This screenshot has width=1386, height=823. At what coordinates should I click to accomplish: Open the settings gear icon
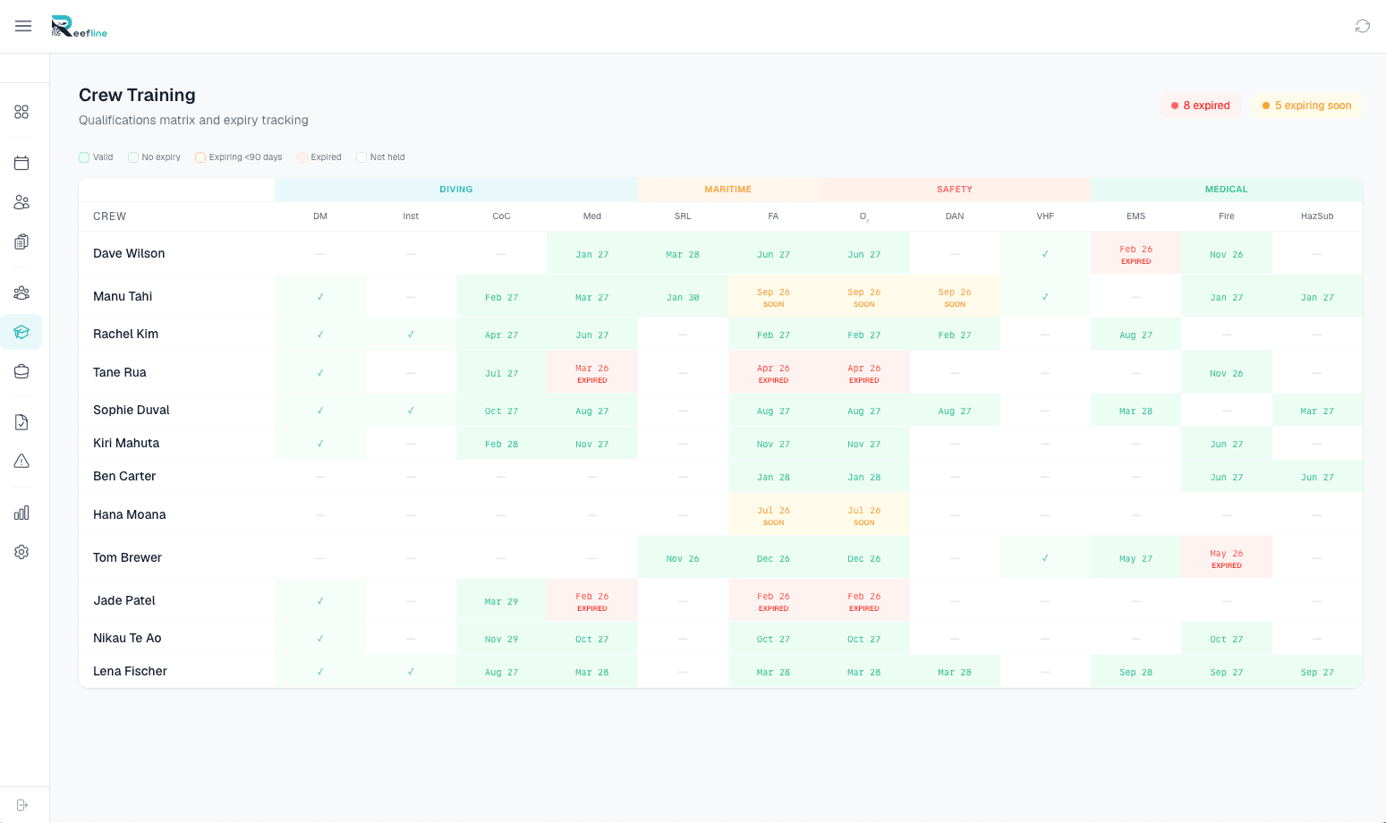(21, 552)
